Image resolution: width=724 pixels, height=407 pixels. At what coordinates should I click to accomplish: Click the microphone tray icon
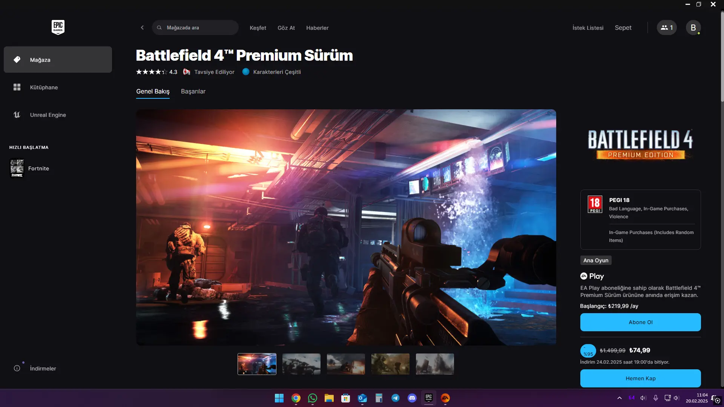point(656,398)
